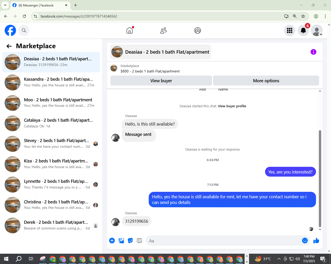Select the Deasiaa conversation in list

click(x=51, y=62)
